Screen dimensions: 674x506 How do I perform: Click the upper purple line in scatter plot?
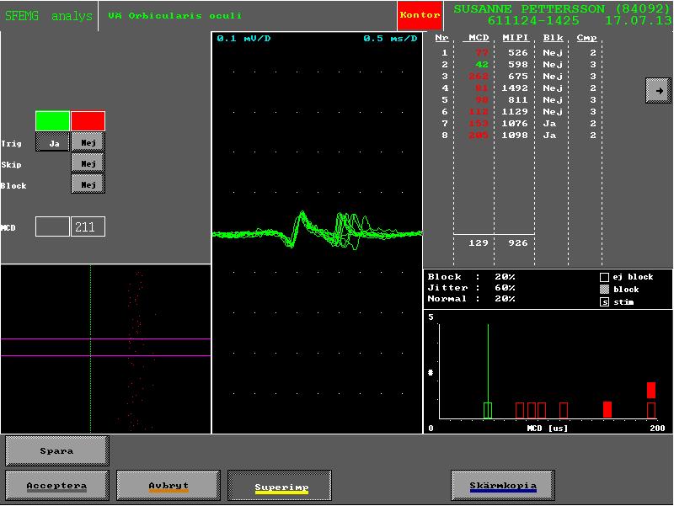[x=106, y=339]
